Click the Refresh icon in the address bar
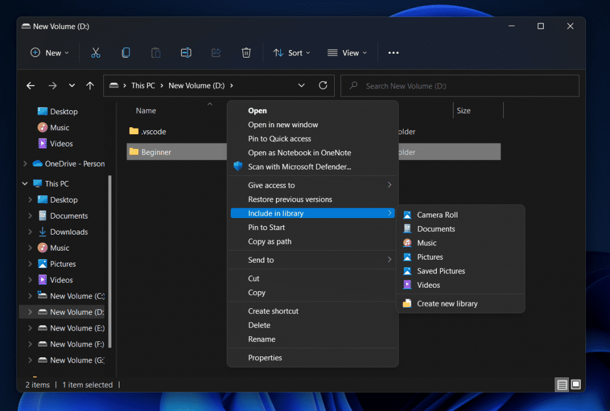 click(x=323, y=85)
